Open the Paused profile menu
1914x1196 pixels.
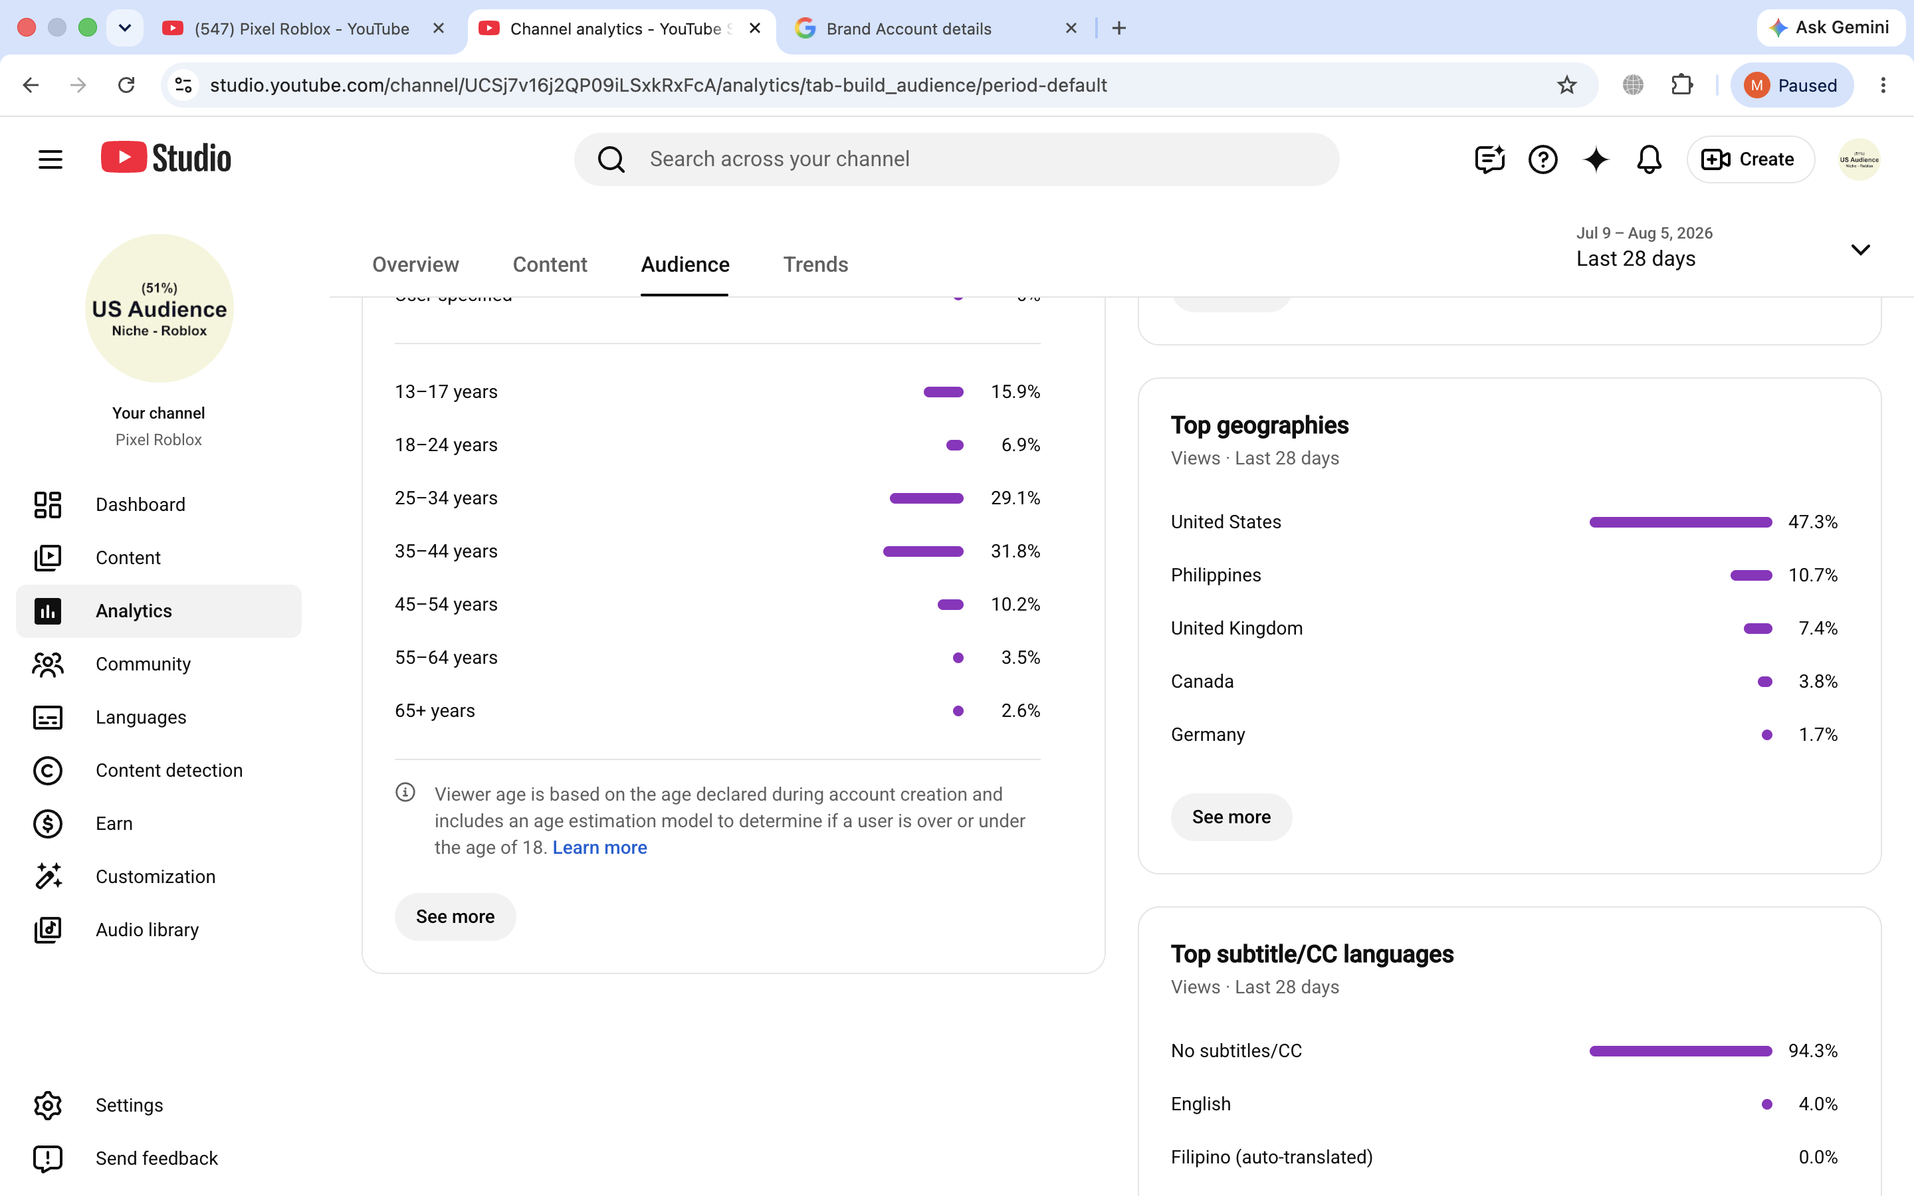tap(1792, 84)
